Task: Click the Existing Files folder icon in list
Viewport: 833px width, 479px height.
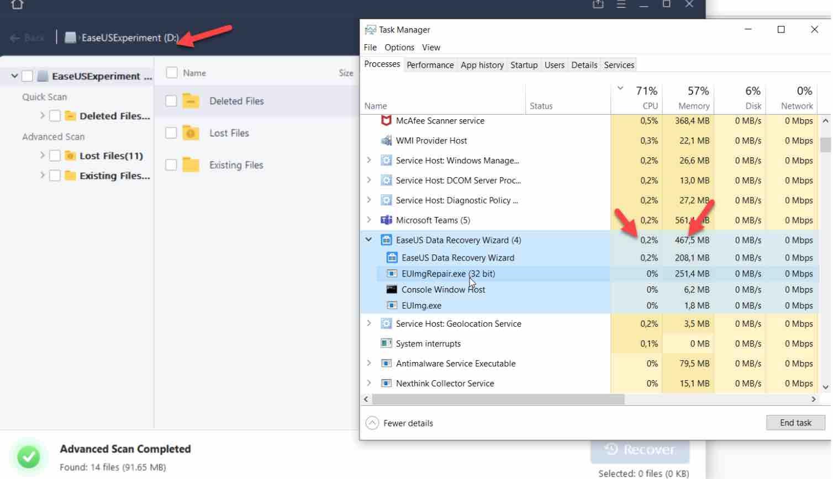Action: pos(191,164)
